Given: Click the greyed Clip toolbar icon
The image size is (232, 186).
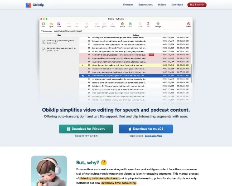Looking at the screenshot, I should click(x=87, y=24).
